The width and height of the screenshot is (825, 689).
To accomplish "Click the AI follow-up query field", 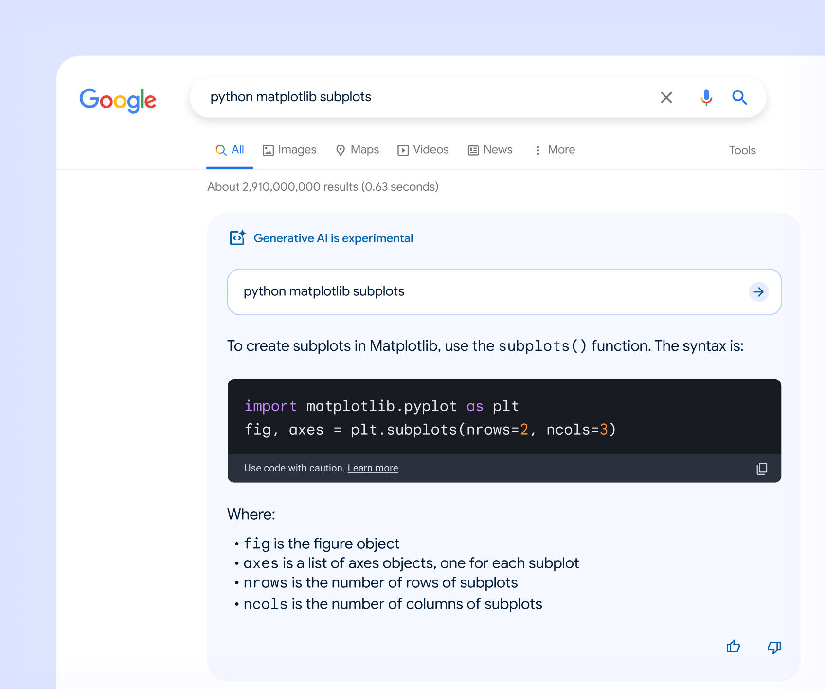I will tap(486, 291).
